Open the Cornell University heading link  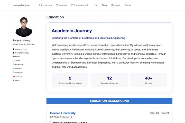pyautogui.click(x=63, y=113)
